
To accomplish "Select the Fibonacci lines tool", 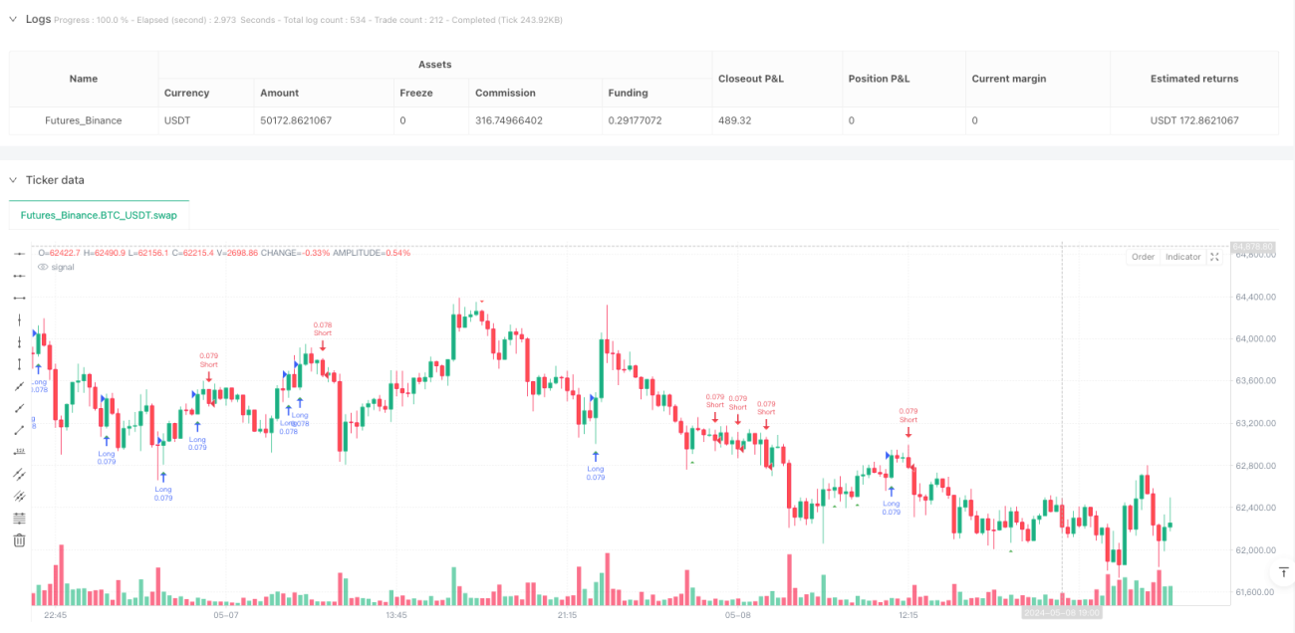I will 19,518.
